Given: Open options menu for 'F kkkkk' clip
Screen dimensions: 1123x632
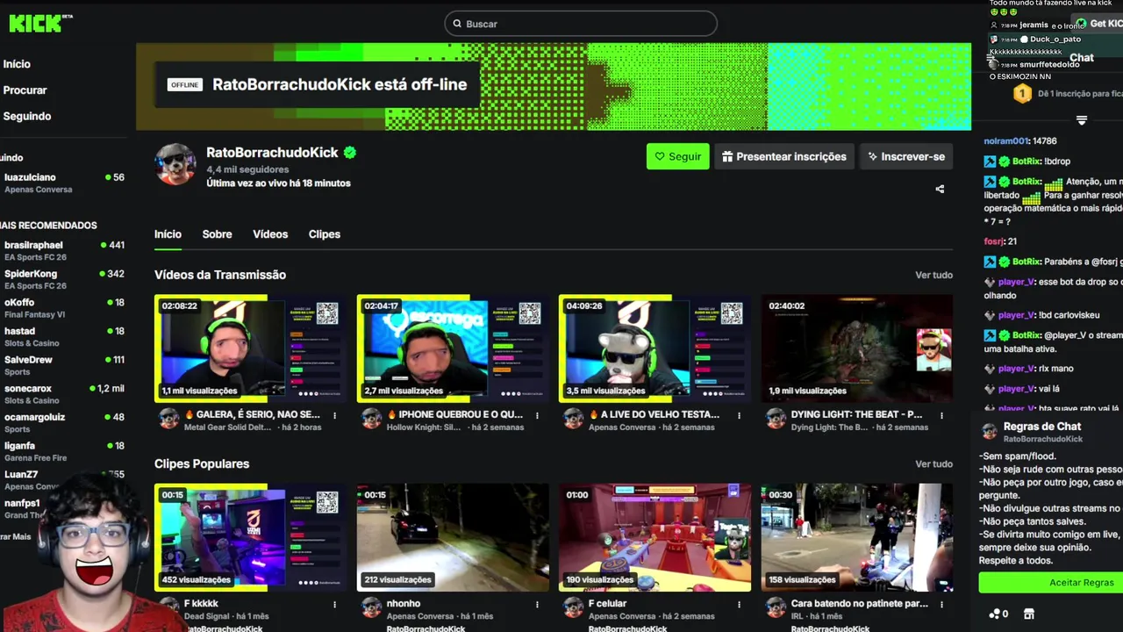Looking at the screenshot, I should [334, 604].
